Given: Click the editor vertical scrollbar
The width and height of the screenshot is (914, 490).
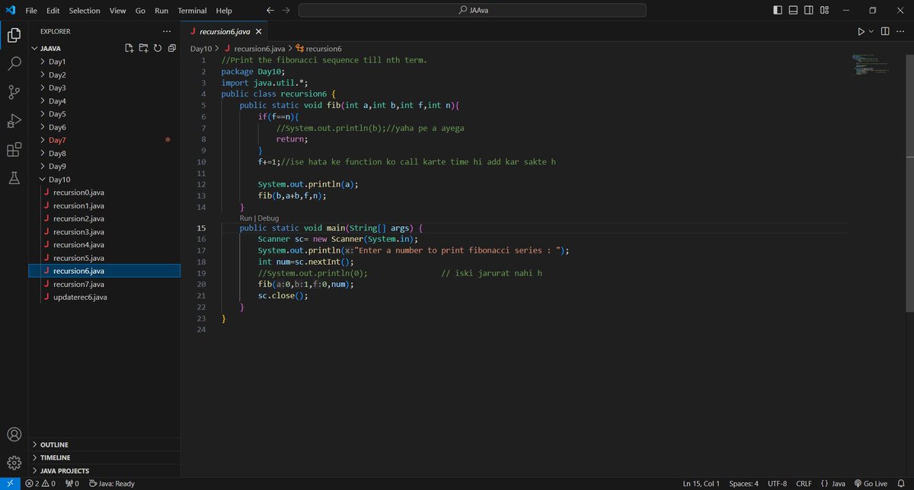Looking at the screenshot, I should (x=910, y=183).
